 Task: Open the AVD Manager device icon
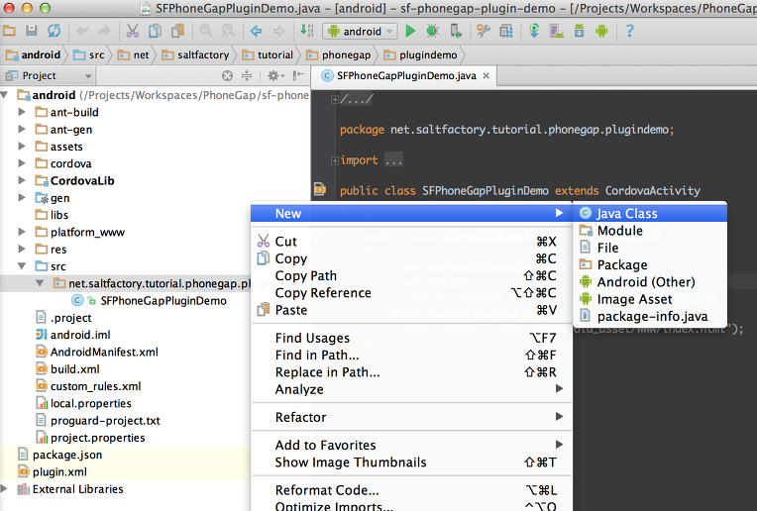pyautogui.click(x=556, y=32)
